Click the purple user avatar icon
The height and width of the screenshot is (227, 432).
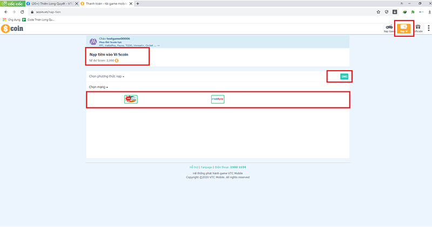tap(93, 42)
